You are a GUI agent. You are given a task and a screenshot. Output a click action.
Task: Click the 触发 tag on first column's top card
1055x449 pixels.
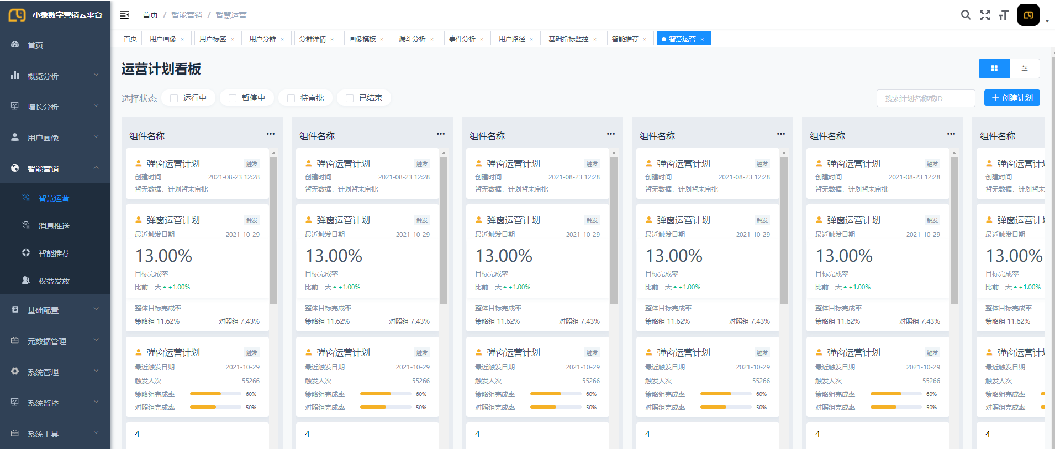[252, 164]
